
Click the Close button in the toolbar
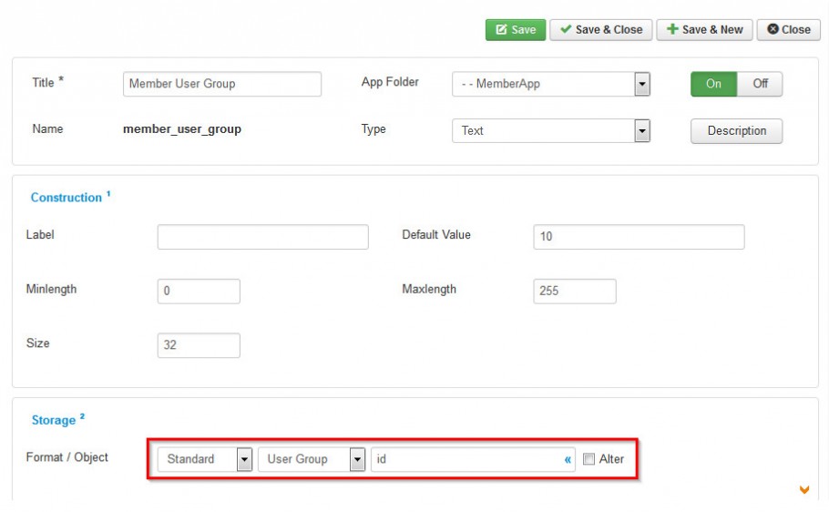[x=788, y=30]
